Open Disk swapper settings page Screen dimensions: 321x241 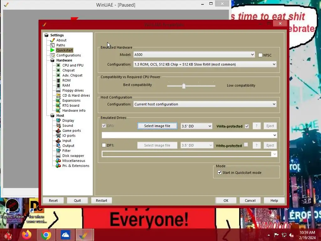pos(73,156)
